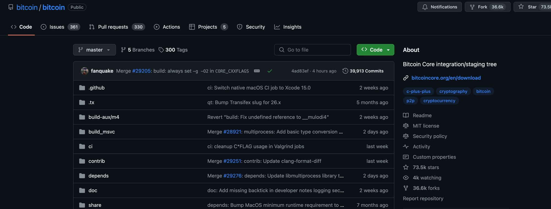Open the green Code dropdown
Screen dimensions: 551x209
click(x=375, y=50)
